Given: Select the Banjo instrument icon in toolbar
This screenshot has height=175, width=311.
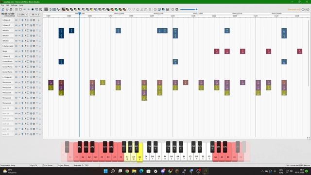Looking at the screenshot, I should [120, 9].
